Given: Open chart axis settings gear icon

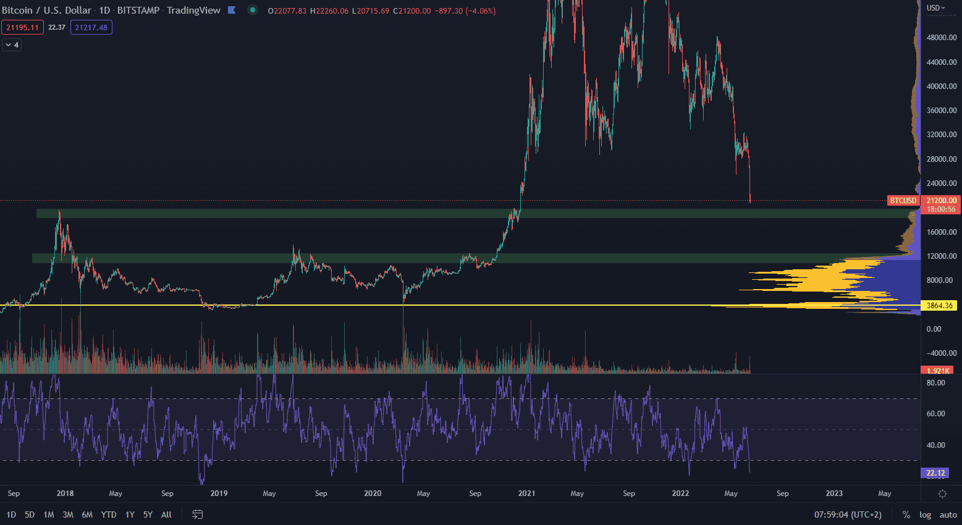Looking at the screenshot, I should pyautogui.click(x=942, y=493).
